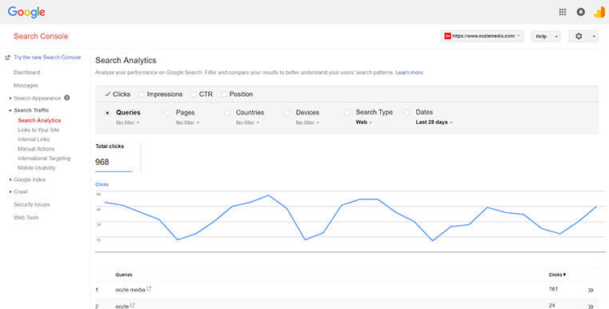The image size is (609, 309).
Task: Click the 'oozle' query text
Action: pos(122,307)
